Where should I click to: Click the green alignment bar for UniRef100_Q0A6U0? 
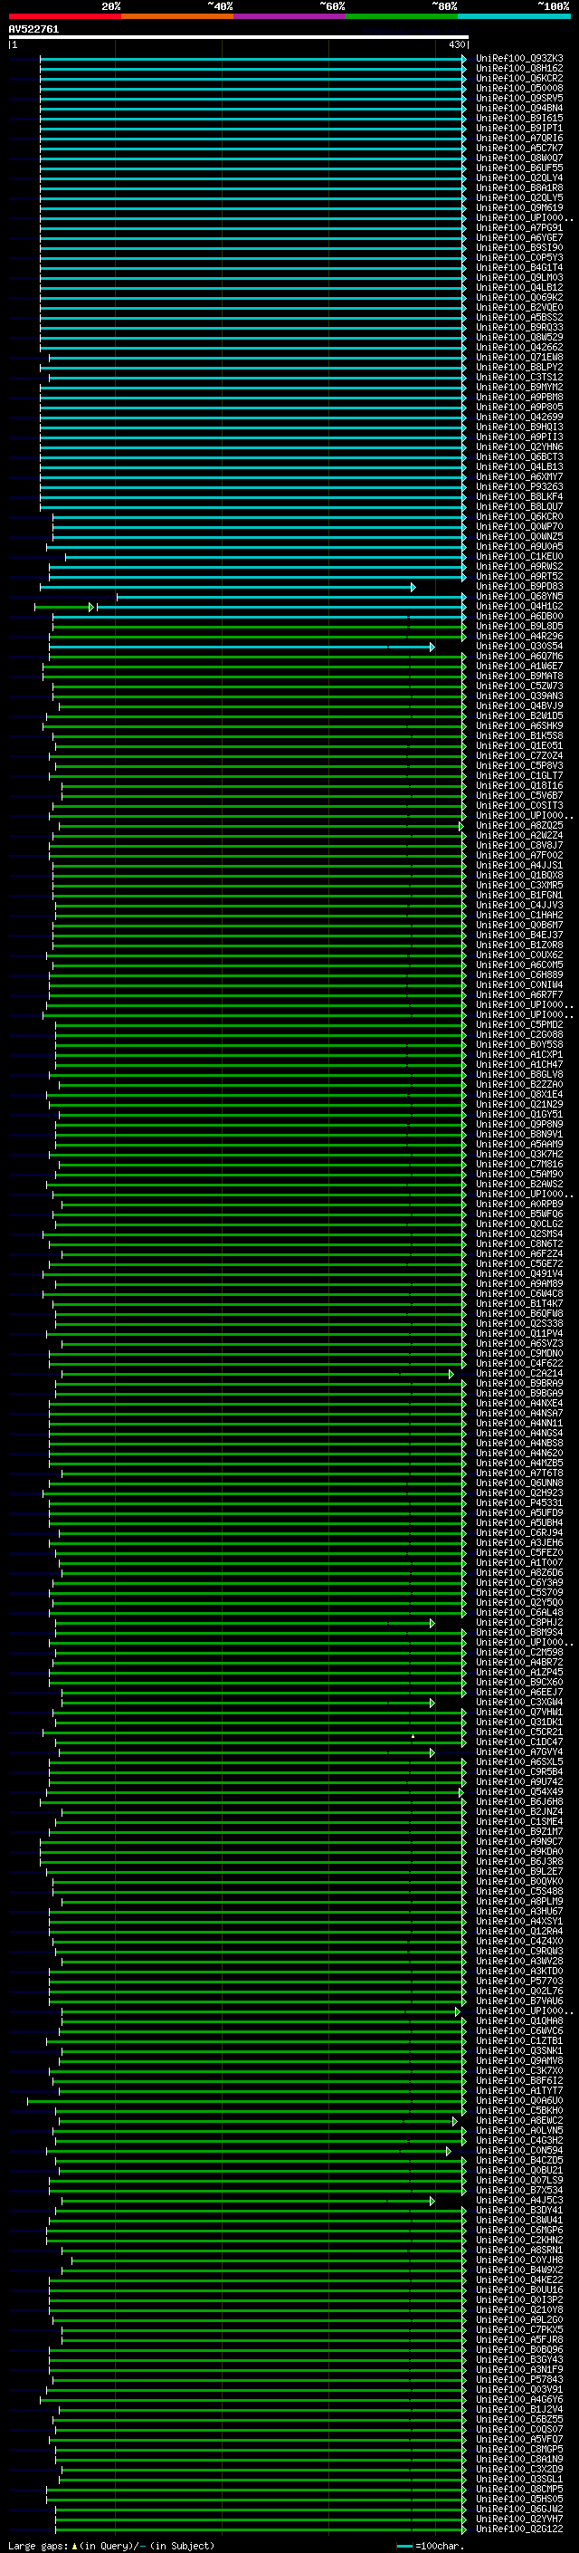(x=246, y=2100)
